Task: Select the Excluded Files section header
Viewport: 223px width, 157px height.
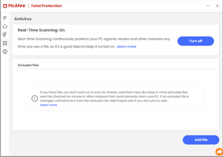Action: pos(28,65)
